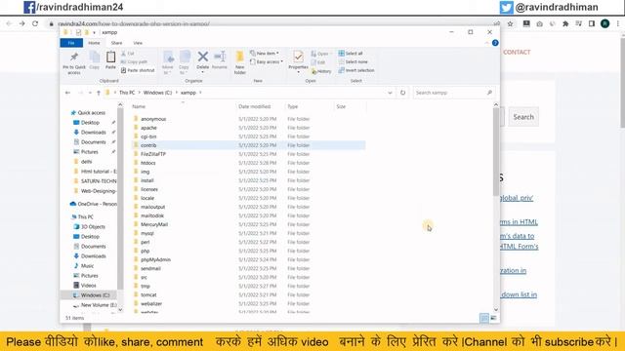The height and width of the screenshot is (351, 625).
Task: Click Select all command
Action: (351, 54)
